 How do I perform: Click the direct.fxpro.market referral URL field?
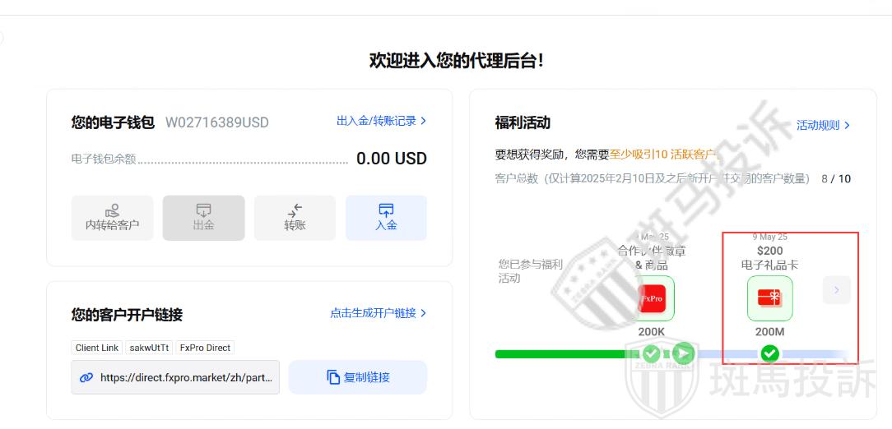[x=185, y=377]
